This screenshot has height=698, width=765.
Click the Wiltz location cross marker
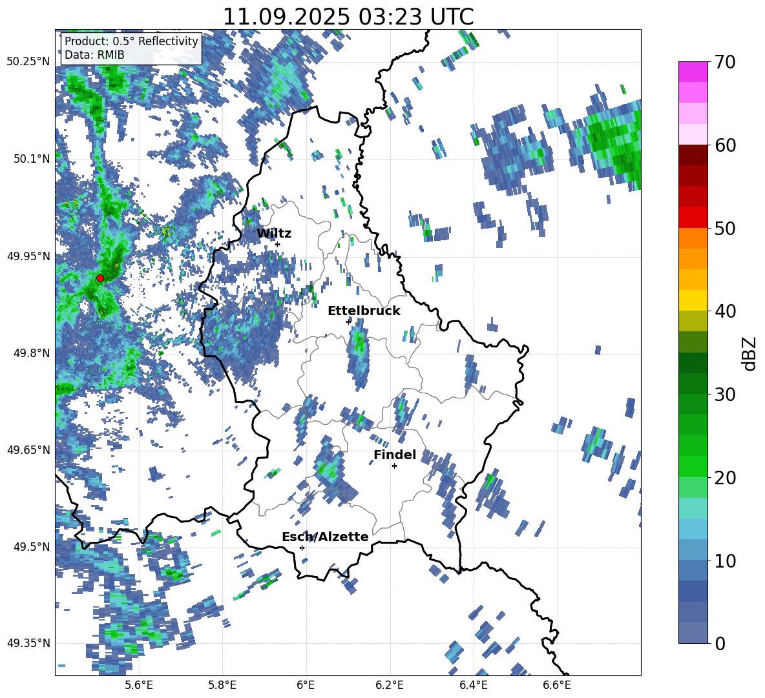(278, 244)
